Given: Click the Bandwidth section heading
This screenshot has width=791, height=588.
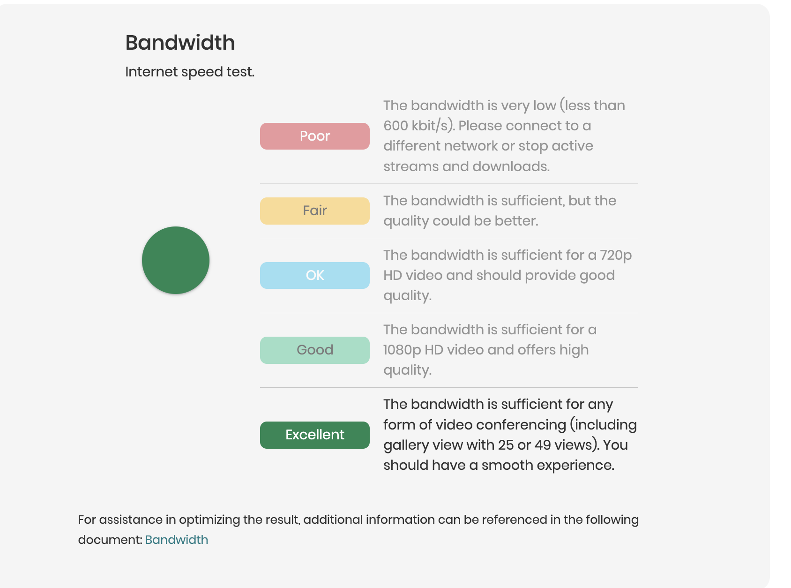Looking at the screenshot, I should 180,43.
